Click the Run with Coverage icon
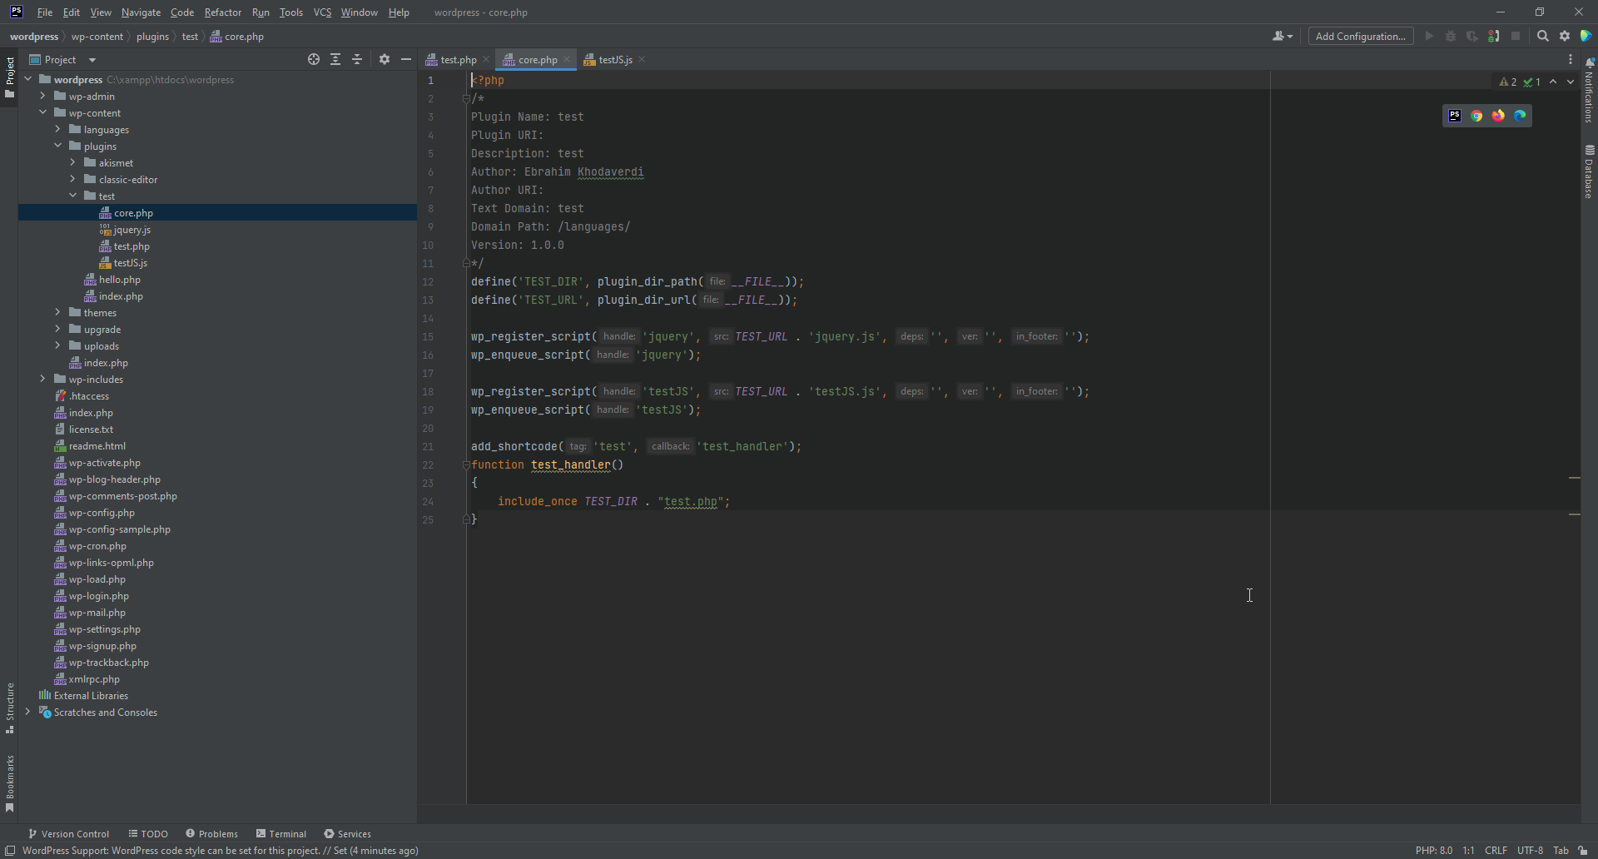Screen dimensions: 1598x859 tap(1472, 36)
